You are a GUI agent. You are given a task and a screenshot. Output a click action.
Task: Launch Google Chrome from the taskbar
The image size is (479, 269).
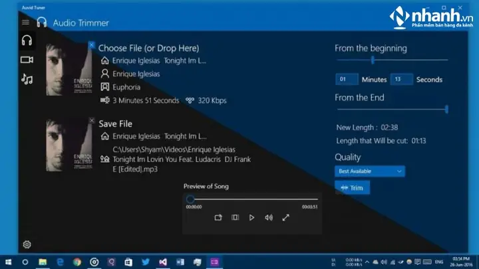(x=77, y=262)
